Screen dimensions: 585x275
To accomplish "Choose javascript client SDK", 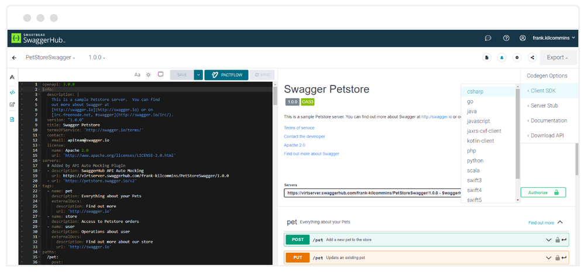I will coord(488,121).
